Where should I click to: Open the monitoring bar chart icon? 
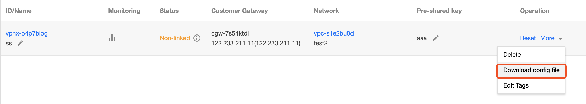tap(112, 38)
